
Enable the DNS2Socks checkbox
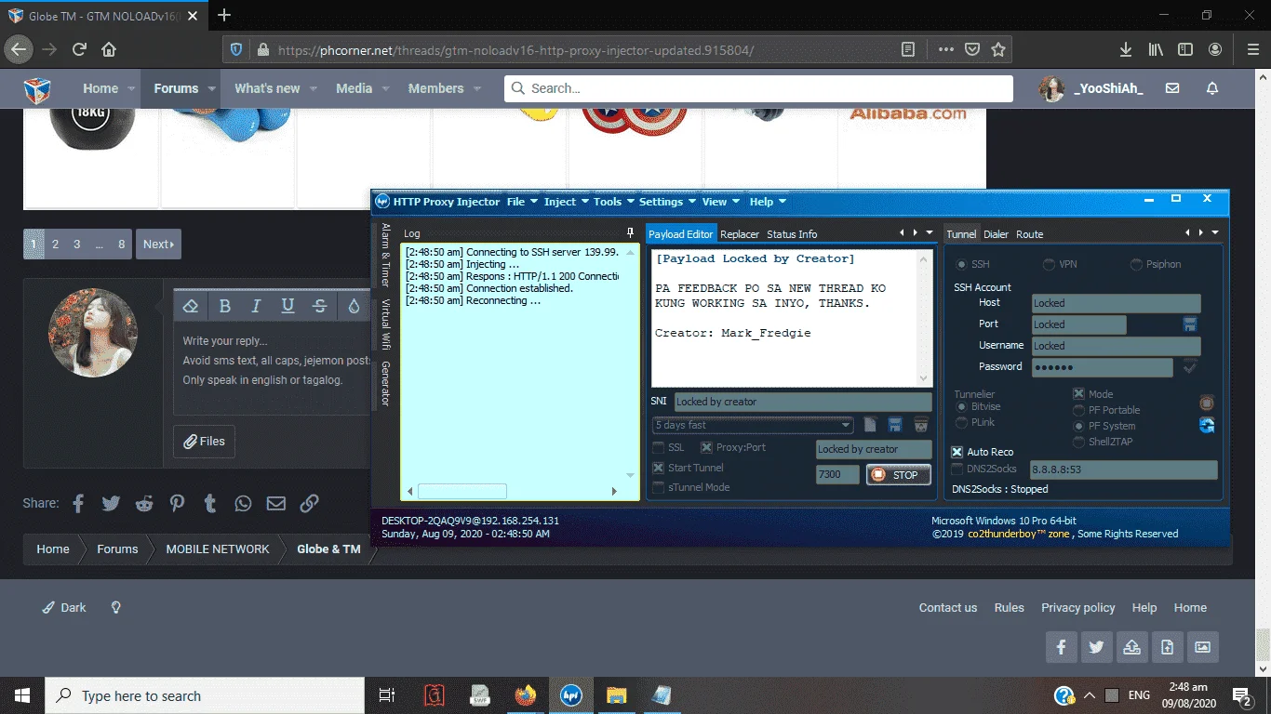tap(957, 469)
